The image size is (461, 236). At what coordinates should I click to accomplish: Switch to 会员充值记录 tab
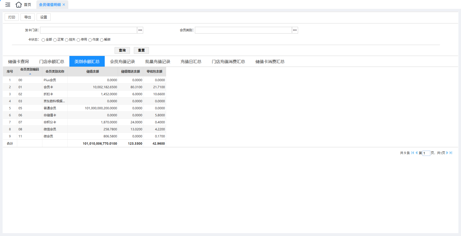click(122, 61)
